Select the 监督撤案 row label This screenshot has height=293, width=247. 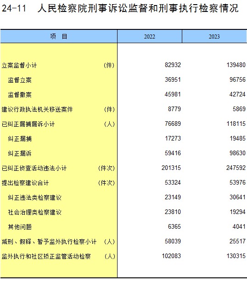click(20, 95)
